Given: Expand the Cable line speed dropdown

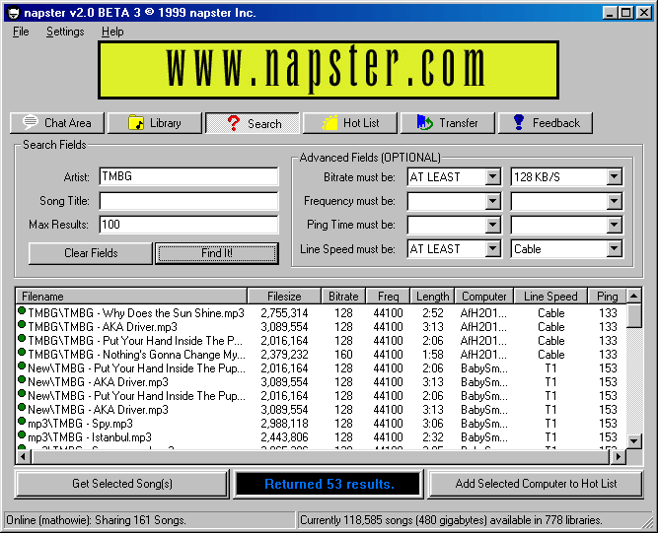Looking at the screenshot, I should pos(614,249).
